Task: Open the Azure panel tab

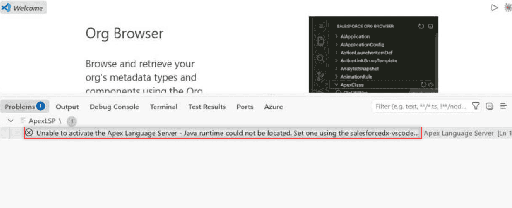Action: (x=273, y=107)
